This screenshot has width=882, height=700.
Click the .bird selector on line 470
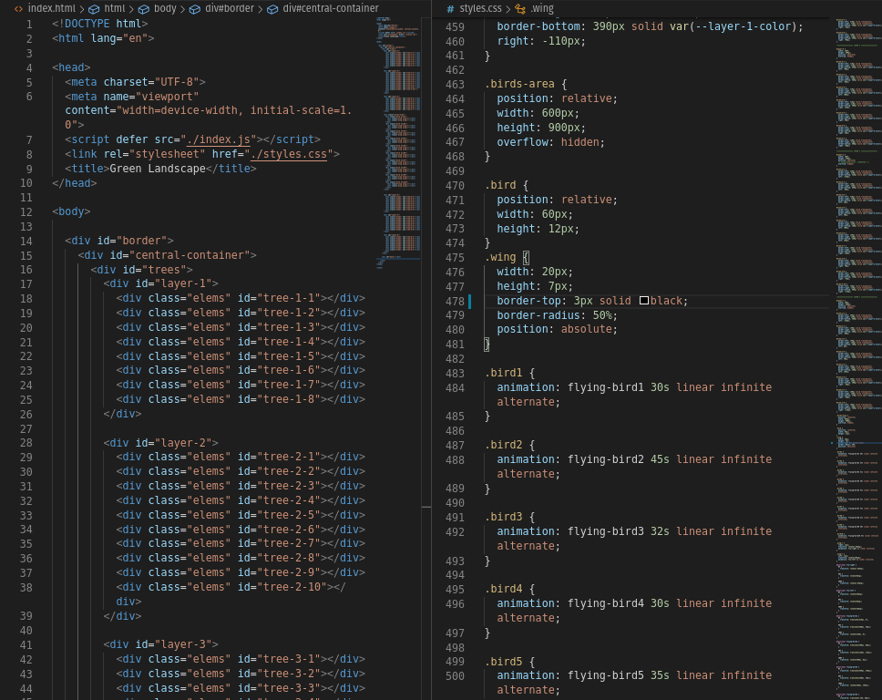point(500,185)
